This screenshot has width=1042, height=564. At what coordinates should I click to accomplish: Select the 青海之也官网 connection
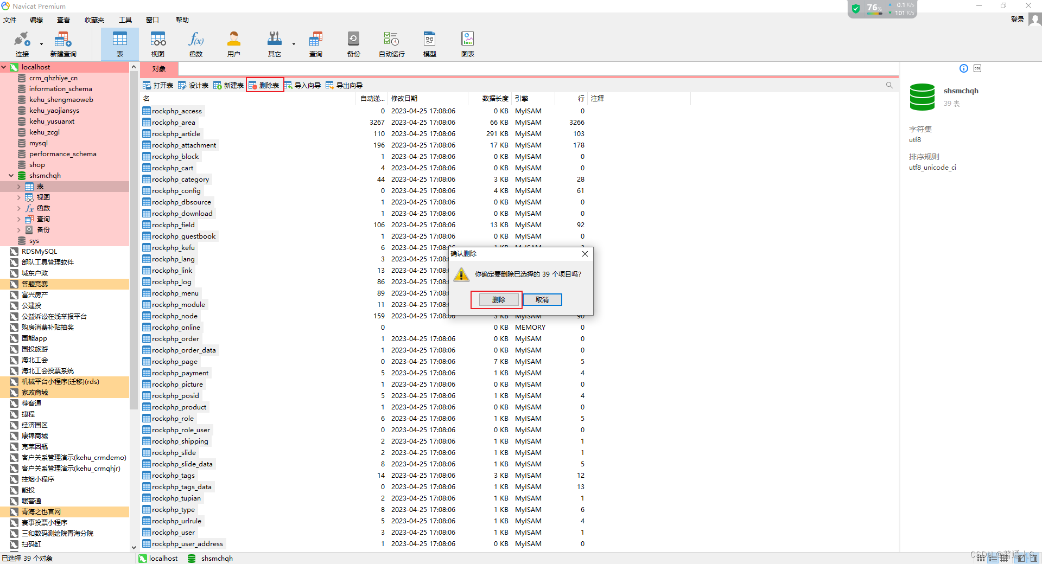pos(41,512)
